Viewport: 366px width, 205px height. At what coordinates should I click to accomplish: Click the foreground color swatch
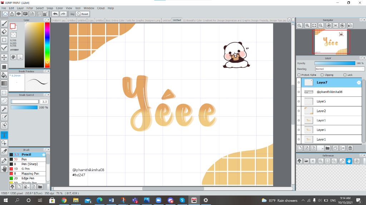pos(13,26)
